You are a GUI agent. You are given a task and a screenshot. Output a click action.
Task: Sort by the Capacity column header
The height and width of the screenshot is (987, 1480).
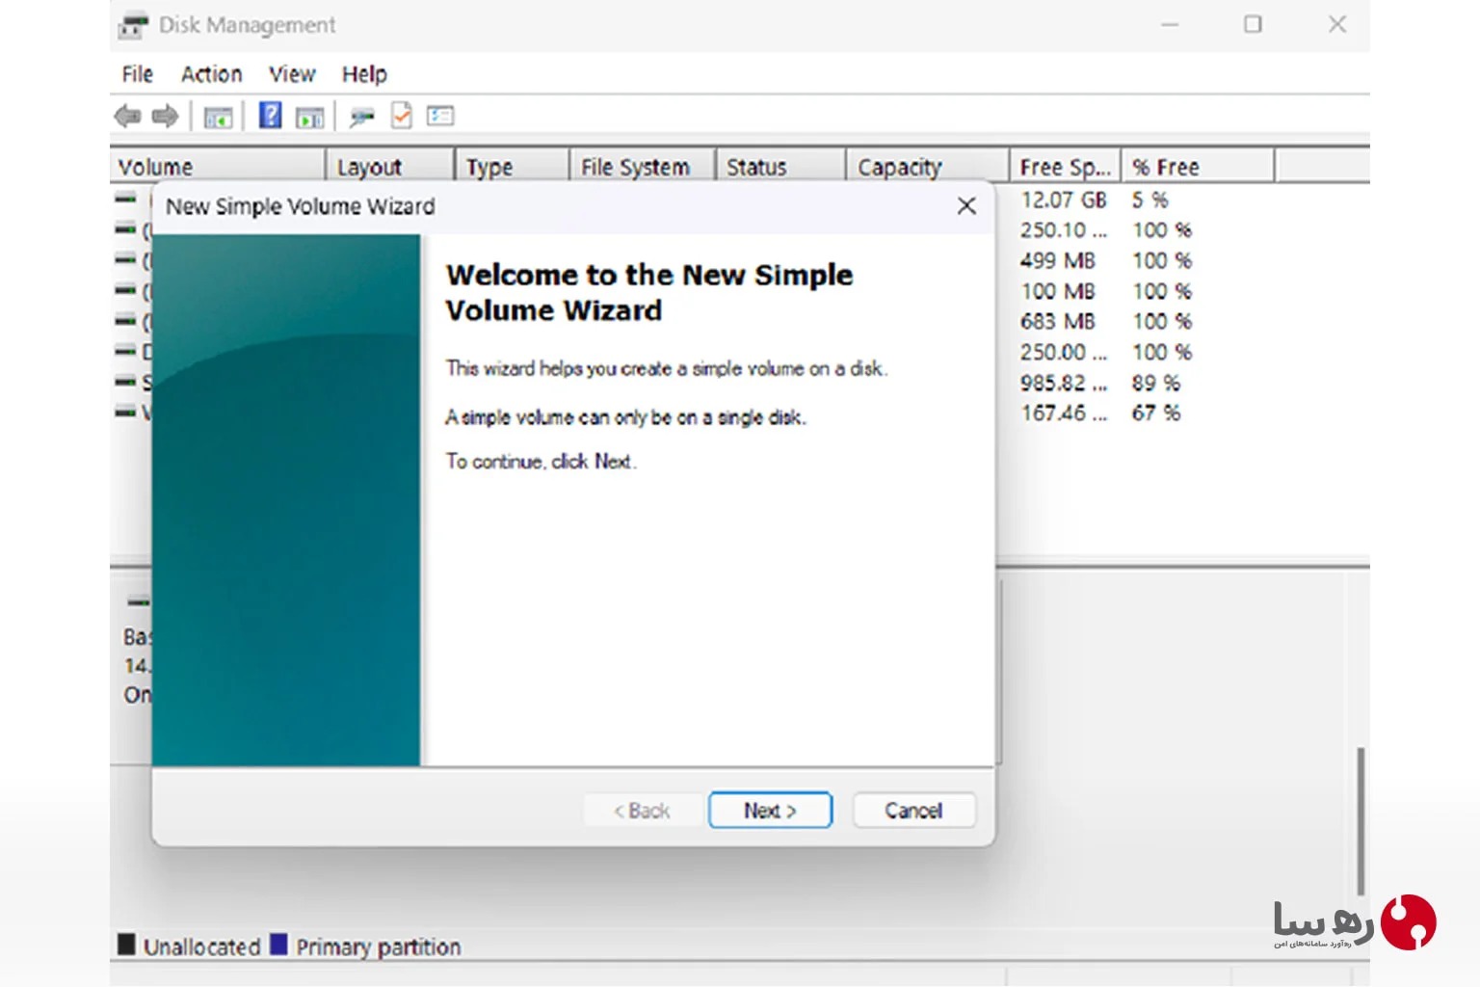pyautogui.click(x=928, y=167)
